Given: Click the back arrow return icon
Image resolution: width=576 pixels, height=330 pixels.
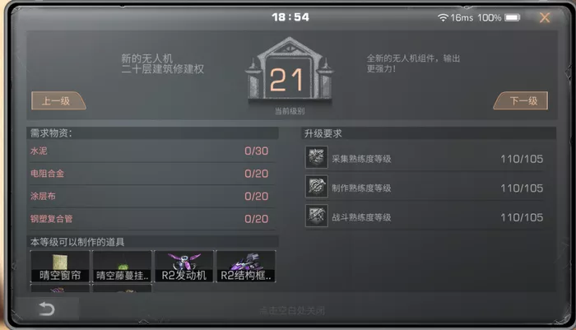Looking at the screenshot, I should click(47, 309).
